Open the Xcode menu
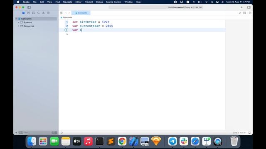266x149 pixels. [26, 2]
